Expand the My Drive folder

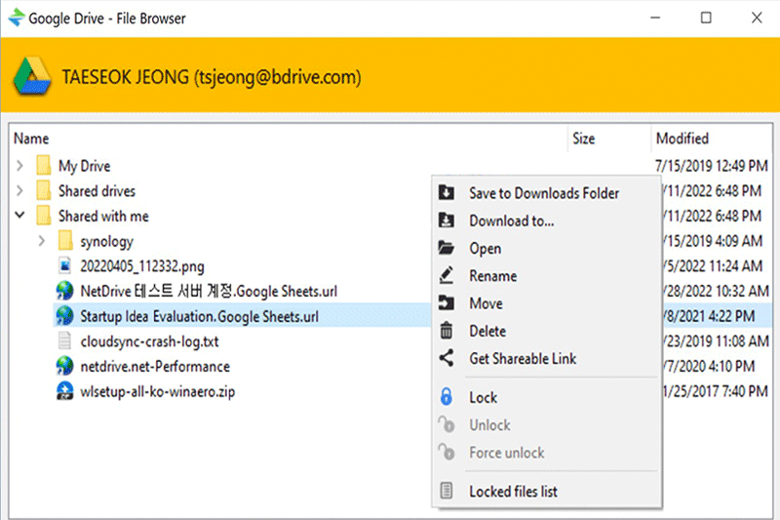19,166
